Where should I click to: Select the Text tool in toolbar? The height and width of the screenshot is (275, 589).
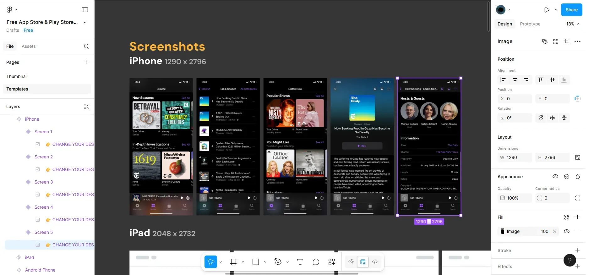[x=300, y=262]
